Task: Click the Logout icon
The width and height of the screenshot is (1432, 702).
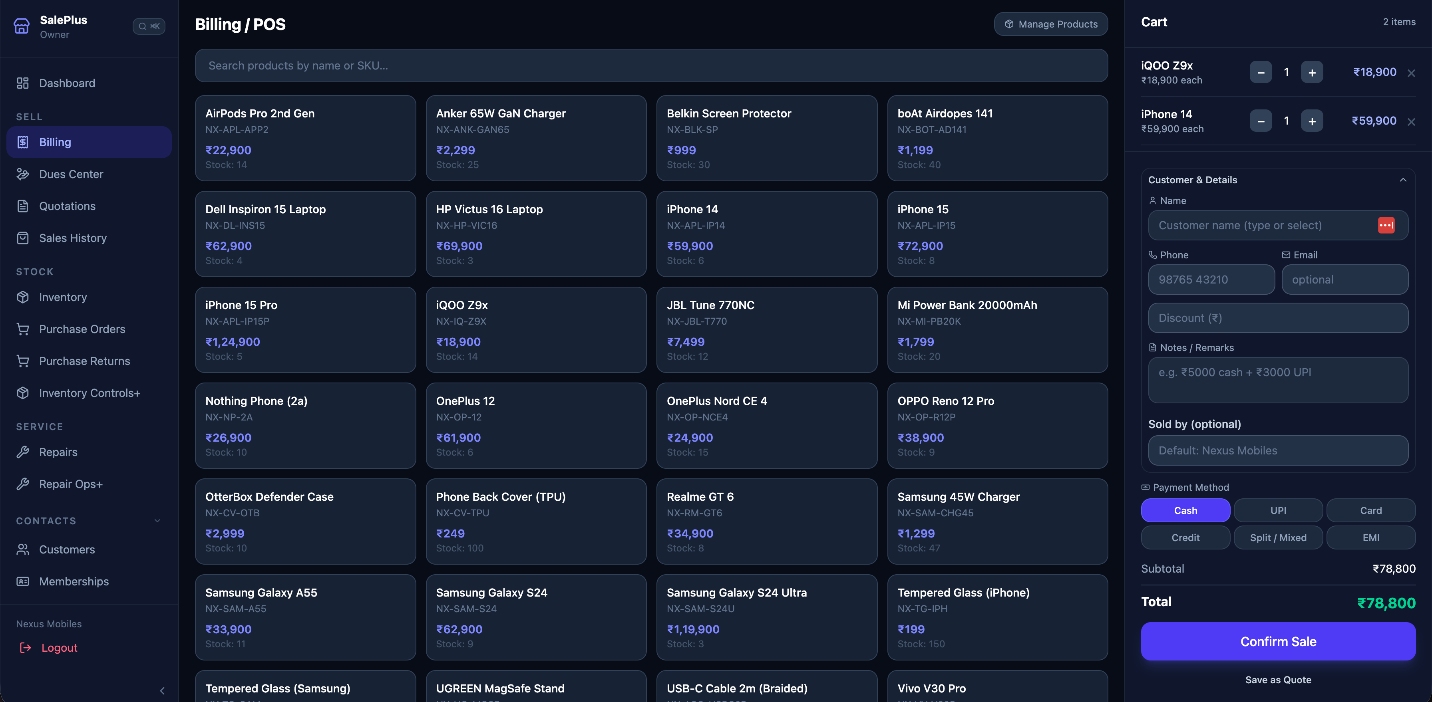Action: pyautogui.click(x=26, y=648)
